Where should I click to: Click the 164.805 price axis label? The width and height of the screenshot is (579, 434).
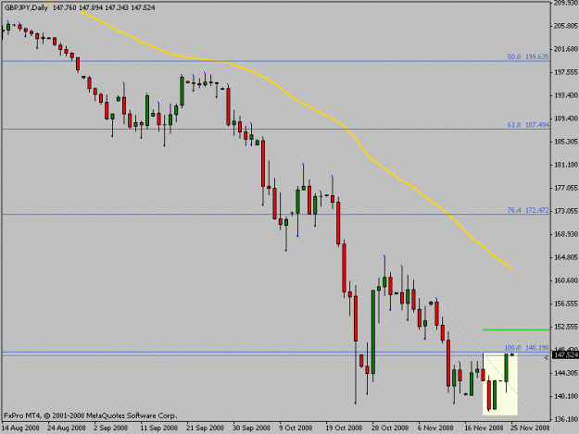click(x=565, y=257)
